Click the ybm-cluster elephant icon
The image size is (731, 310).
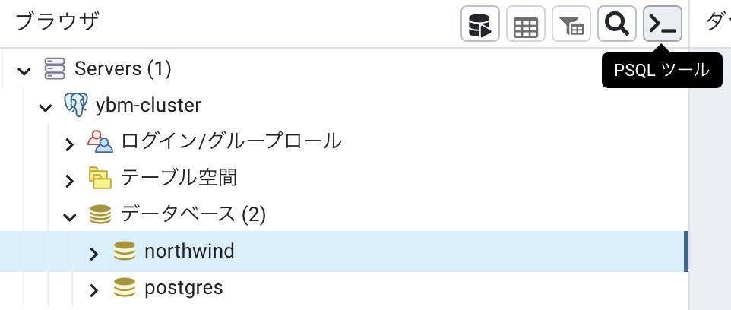(76, 104)
